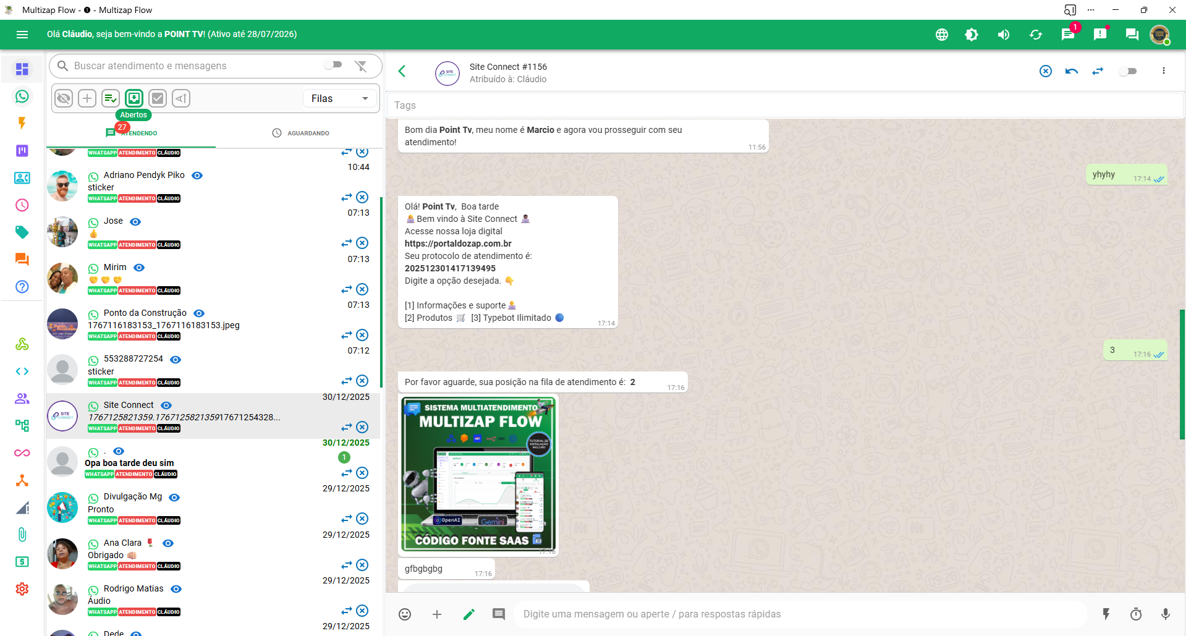
Task: Clear filters with funnel icon
Action: tap(361, 66)
